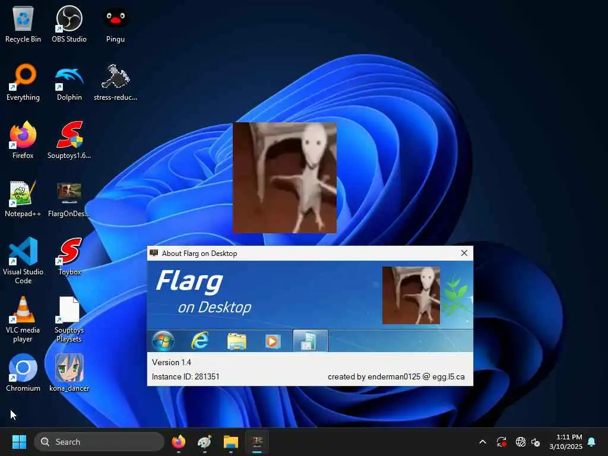Click the Media Player icon in banner
Viewport: 608px width, 456px height.
[272, 341]
